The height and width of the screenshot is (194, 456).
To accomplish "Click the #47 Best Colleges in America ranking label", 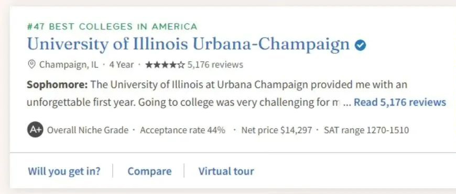I will tap(112, 27).
